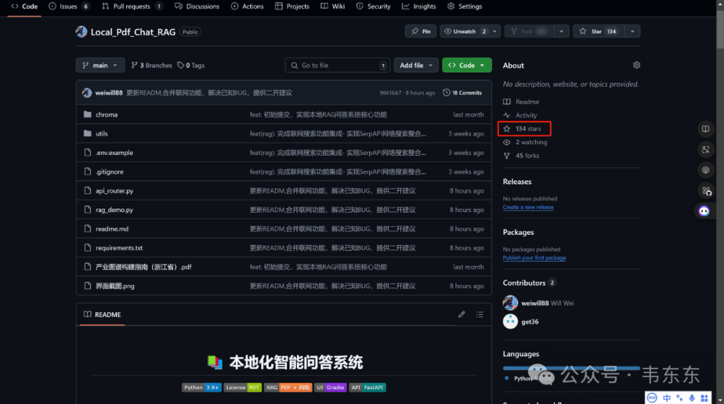
Task: Expand the Unwatch notifications dropdown arrow
Action: coord(495,32)
